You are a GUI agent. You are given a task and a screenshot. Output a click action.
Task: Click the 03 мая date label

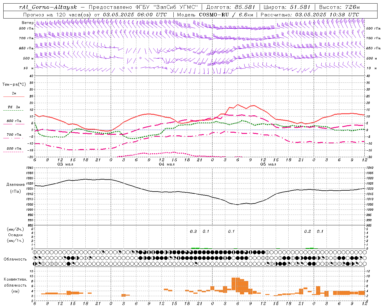(65, 164)
